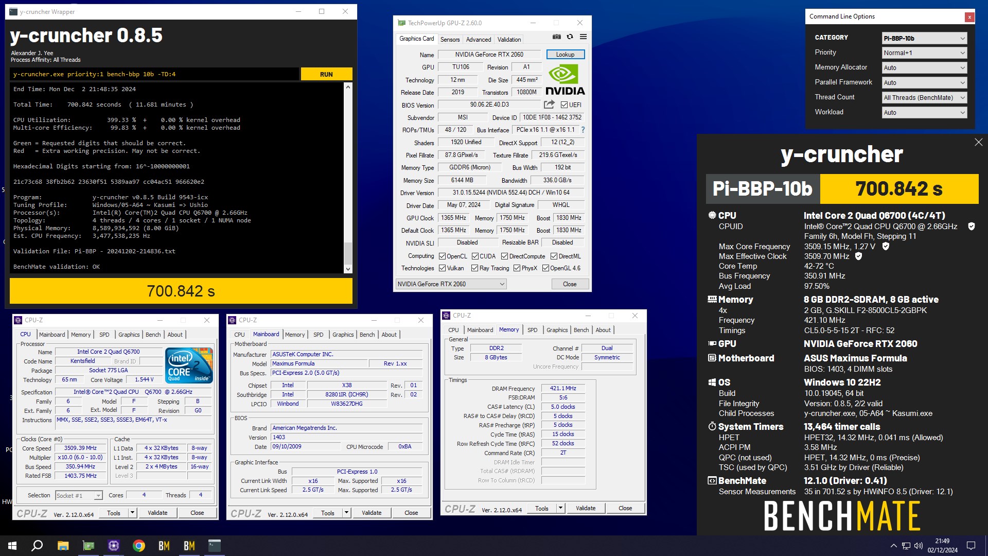Image resolution: width=988 pixels, height=556 pixels.
Task: Open GPU selector dropdown NVIDIA GeForce RTX 2060
Action: tap(451, 284)
